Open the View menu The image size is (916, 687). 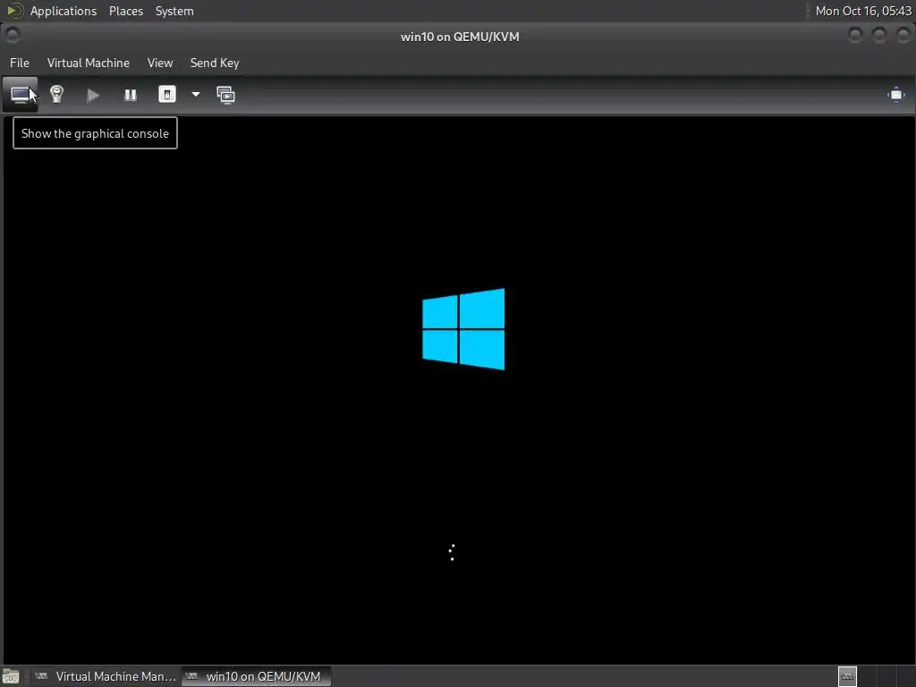[160, 64]
